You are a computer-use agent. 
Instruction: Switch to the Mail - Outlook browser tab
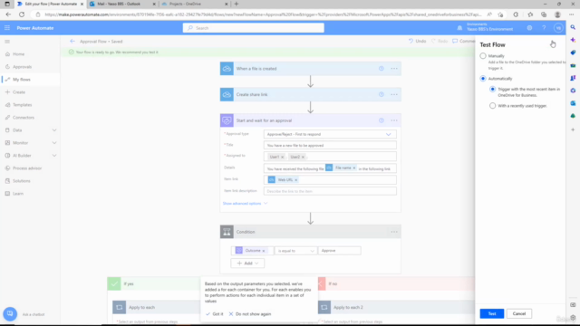122,4
